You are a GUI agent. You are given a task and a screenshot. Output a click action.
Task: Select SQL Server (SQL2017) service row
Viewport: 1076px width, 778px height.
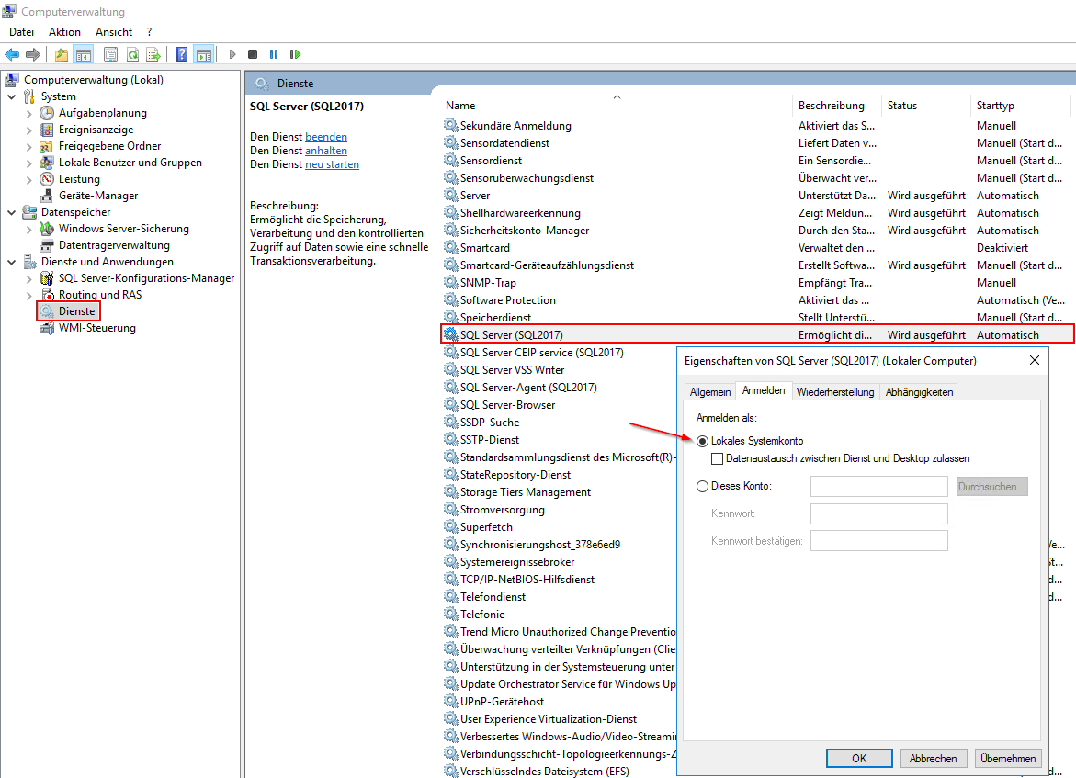click(x=757, y=334)
